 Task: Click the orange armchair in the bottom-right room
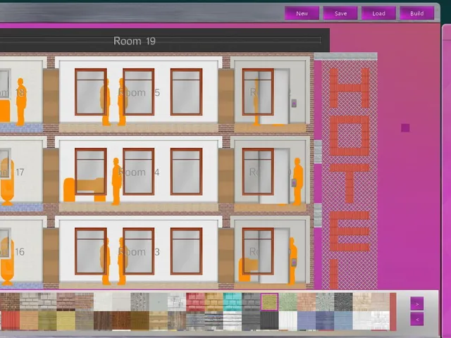(x=248, y=270)
